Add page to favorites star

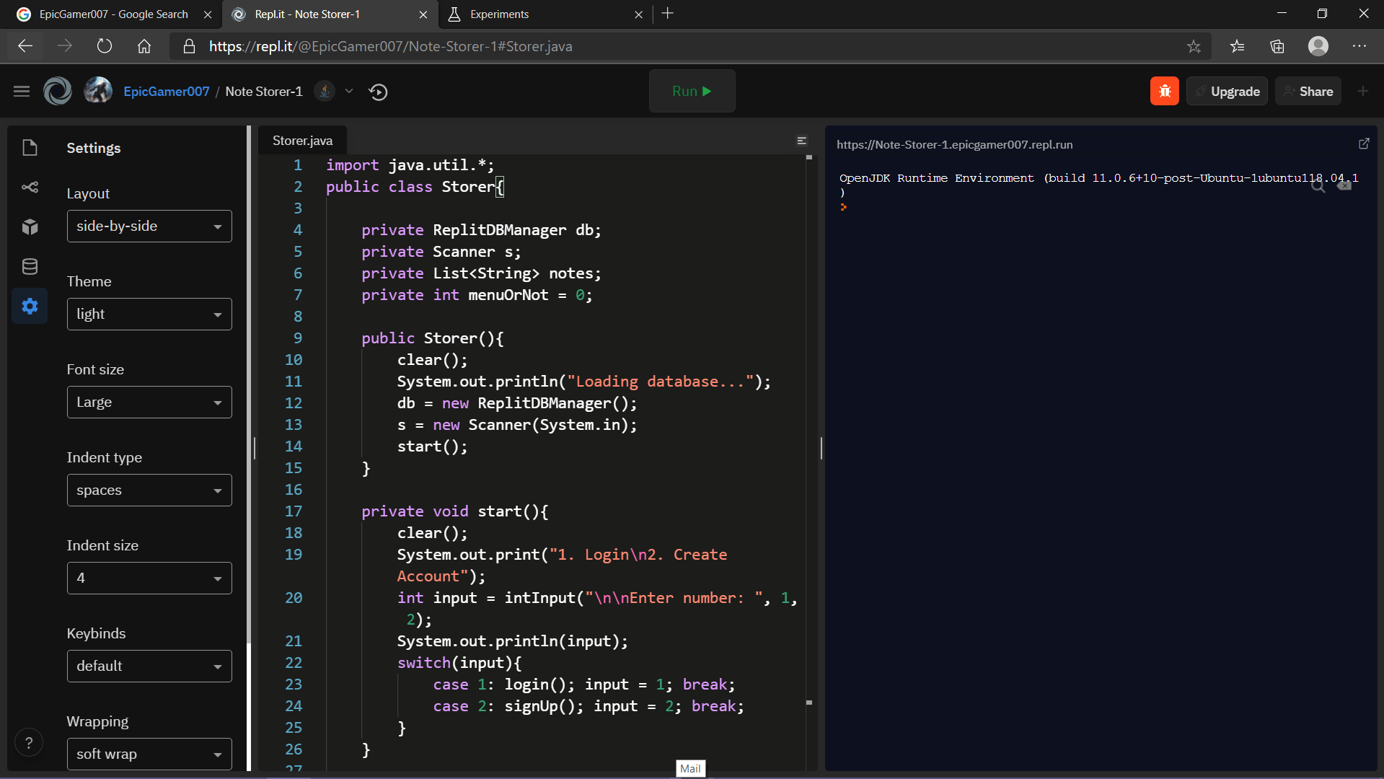point(1194,46)
